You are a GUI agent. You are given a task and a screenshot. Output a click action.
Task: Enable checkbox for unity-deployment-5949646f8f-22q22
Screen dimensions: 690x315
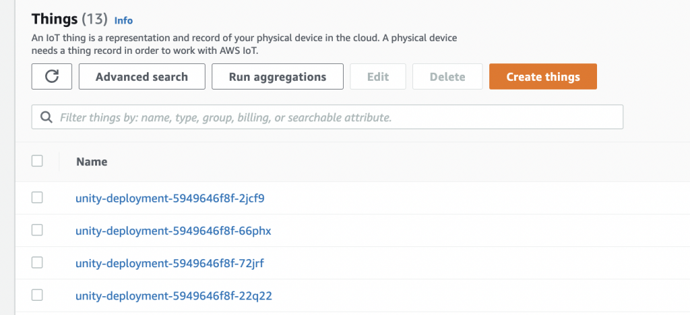(37, 295)
